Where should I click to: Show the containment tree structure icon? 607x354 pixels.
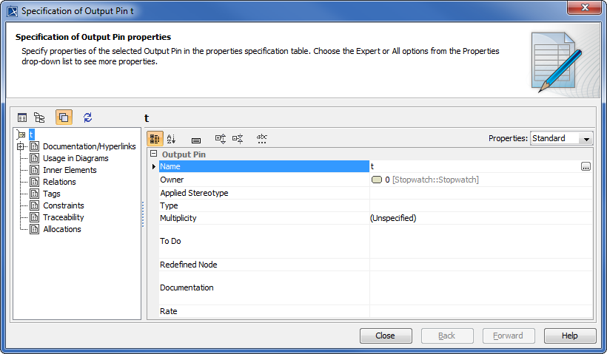point(39,118)
